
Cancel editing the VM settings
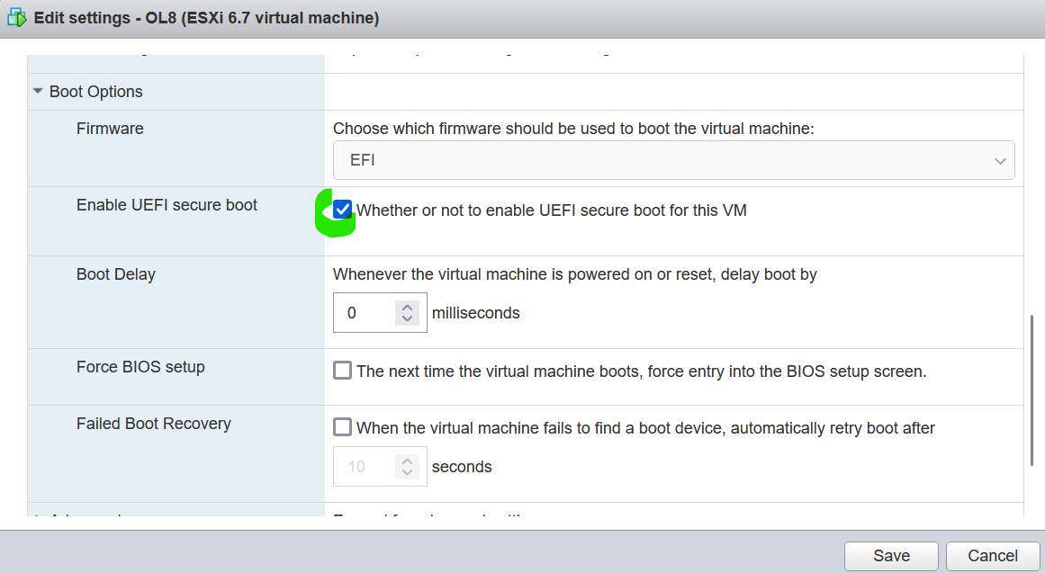coord(993,556)
